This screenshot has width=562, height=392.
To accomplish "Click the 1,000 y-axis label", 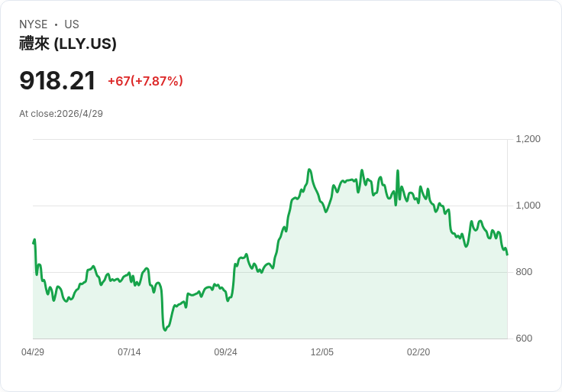I will (x=528, y=206).
